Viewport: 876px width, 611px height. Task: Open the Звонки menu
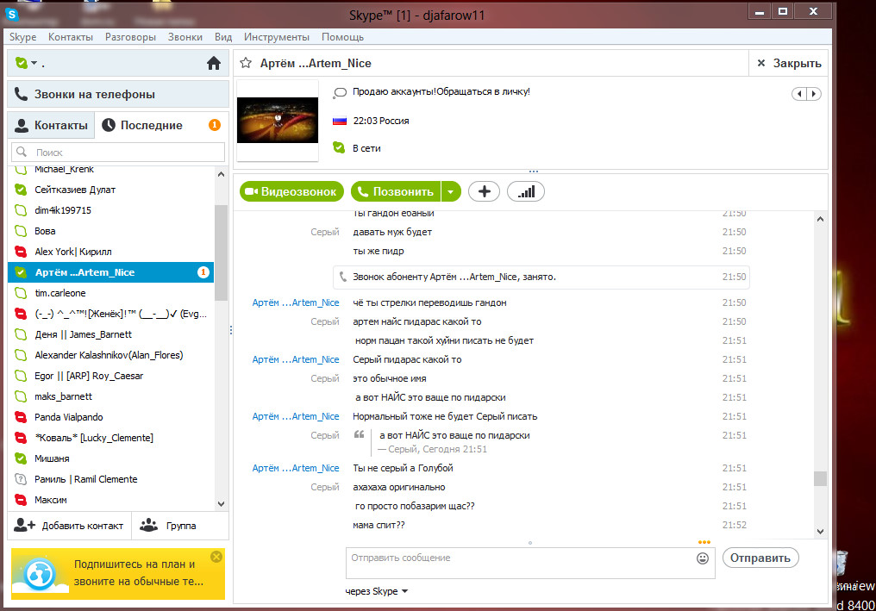tap(185, 37)
